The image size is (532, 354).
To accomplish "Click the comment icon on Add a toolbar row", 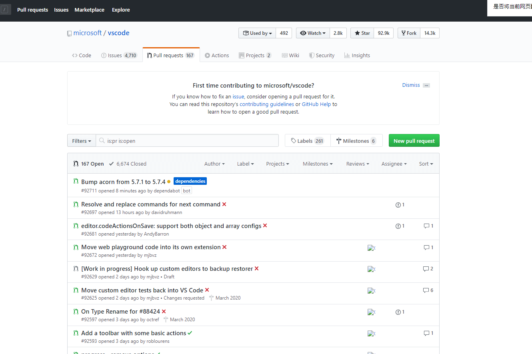I will pyautogui.click(x=426, y=333).
